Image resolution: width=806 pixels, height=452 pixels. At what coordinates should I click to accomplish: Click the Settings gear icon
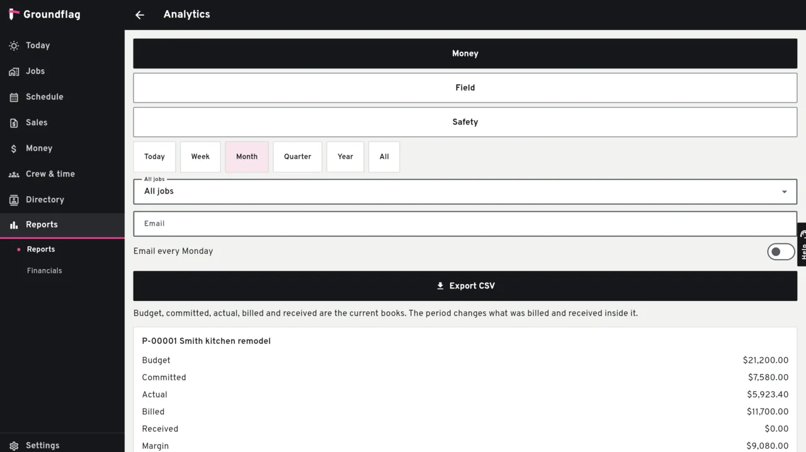(14, 446)
